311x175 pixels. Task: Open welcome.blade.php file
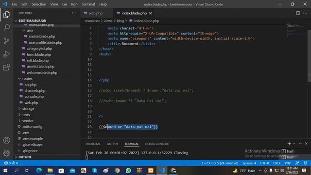(42, 72)
